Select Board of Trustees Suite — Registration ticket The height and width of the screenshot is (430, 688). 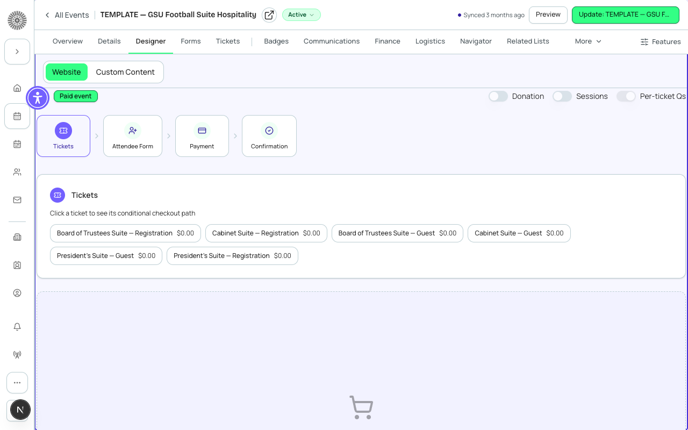(x=126, y=233)
